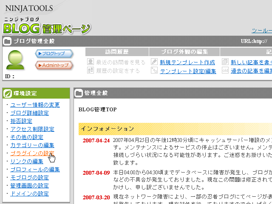Image resolution: width=272 pixels, height=204 pixels.
Task: Open リンクの編集 in sidebar
Action: [27, 161]
